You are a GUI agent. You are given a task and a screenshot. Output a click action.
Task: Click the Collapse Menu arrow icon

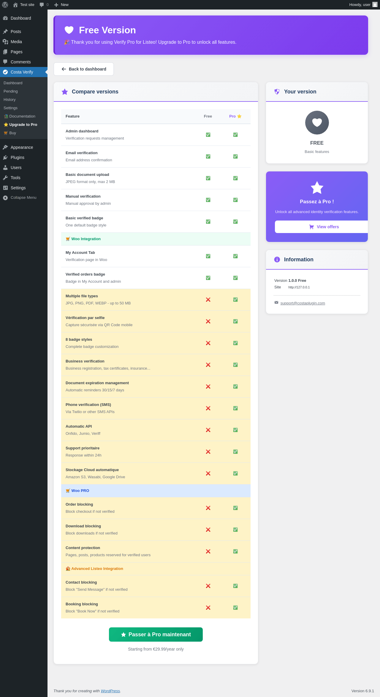(x=5, y=198)
